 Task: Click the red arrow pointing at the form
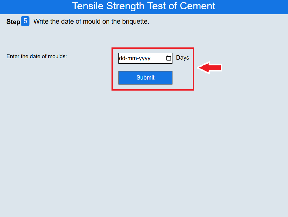(211, 68)
